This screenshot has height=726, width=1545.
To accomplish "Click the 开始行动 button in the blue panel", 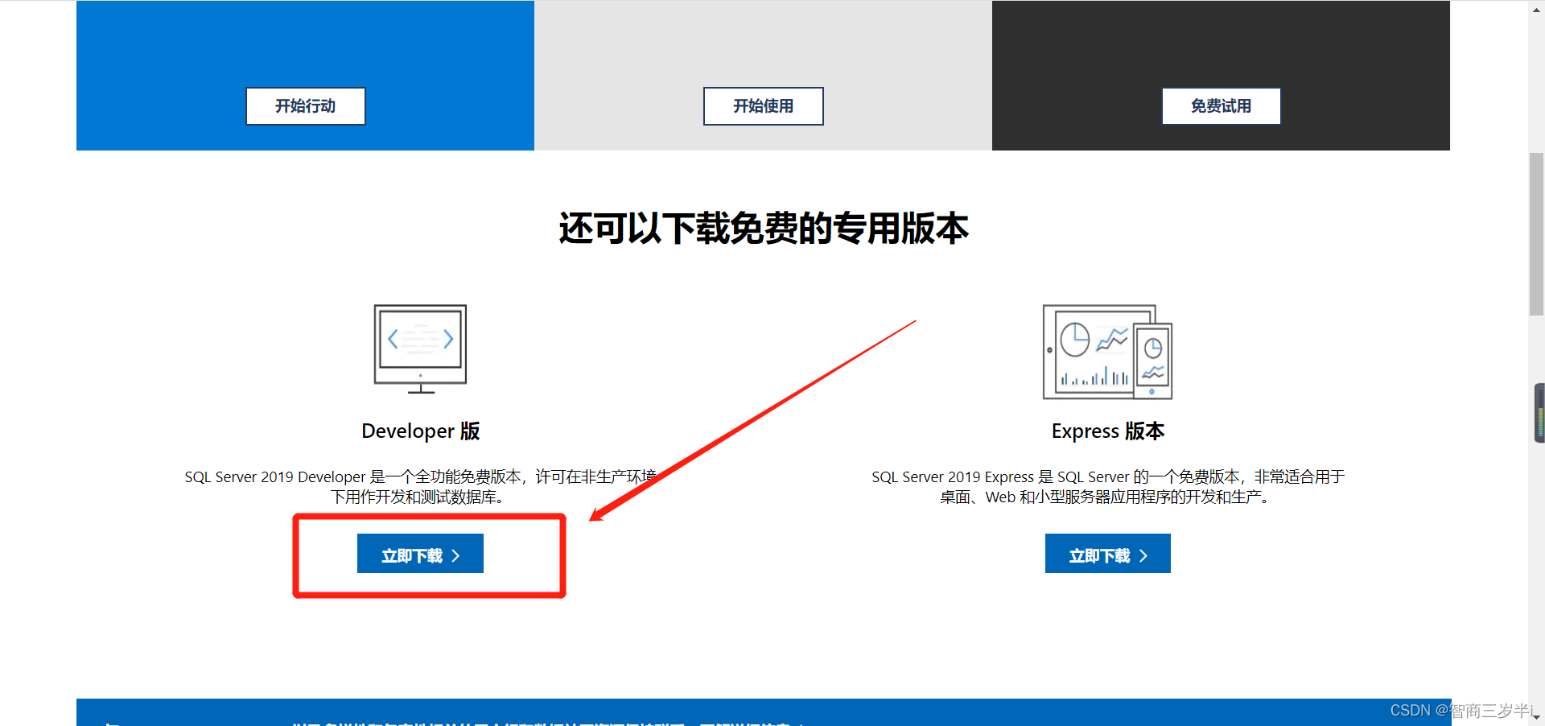I will (x=306, y=106).
